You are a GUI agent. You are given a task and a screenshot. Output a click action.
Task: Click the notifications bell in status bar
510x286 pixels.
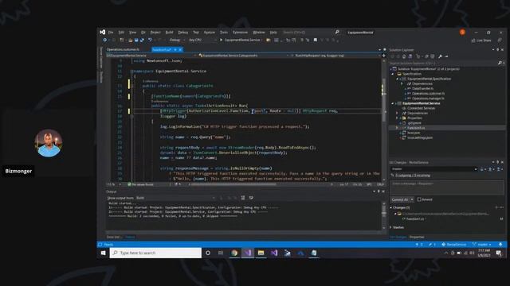[x=500, y=245]
